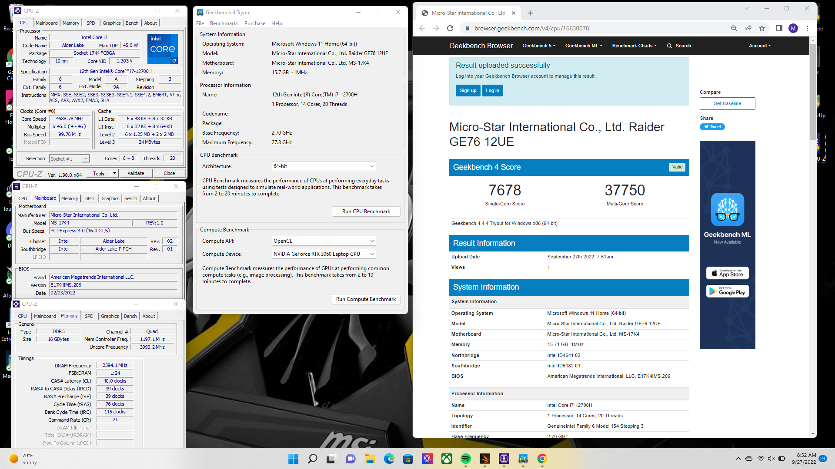835x469 pixels.
Task: Open Chrome's three-dot menu
Action: click(x=807, y=28)
